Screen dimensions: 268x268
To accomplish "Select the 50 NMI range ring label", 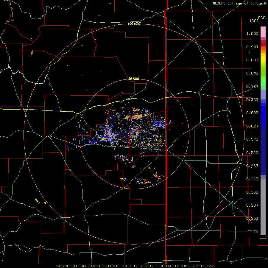I will pos(134,79).
